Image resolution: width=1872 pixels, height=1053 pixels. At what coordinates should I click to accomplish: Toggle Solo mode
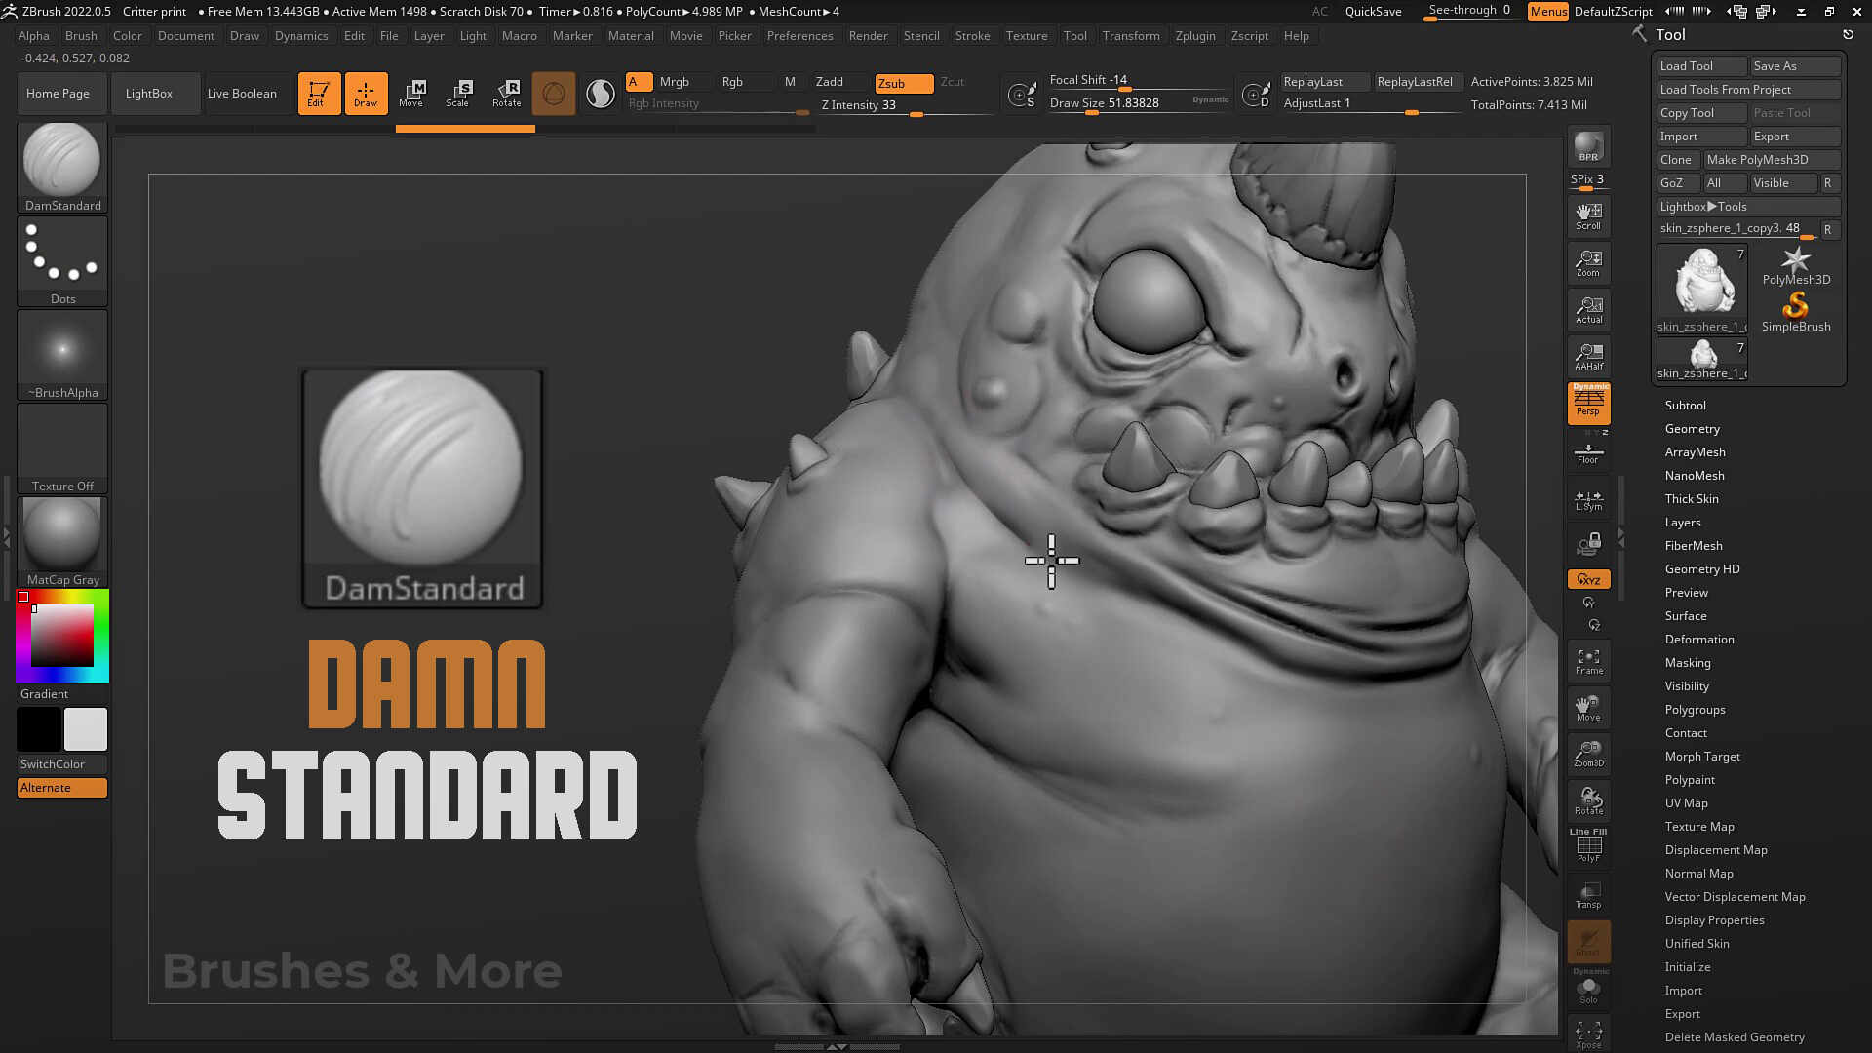(1588, 989)
